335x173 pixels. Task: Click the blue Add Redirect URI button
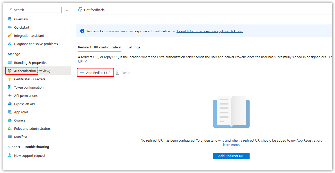[231, 156]
